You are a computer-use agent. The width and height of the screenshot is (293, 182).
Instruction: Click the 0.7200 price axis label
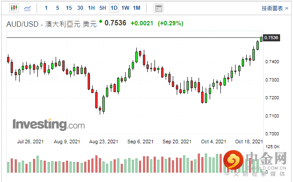click(272, 98)
